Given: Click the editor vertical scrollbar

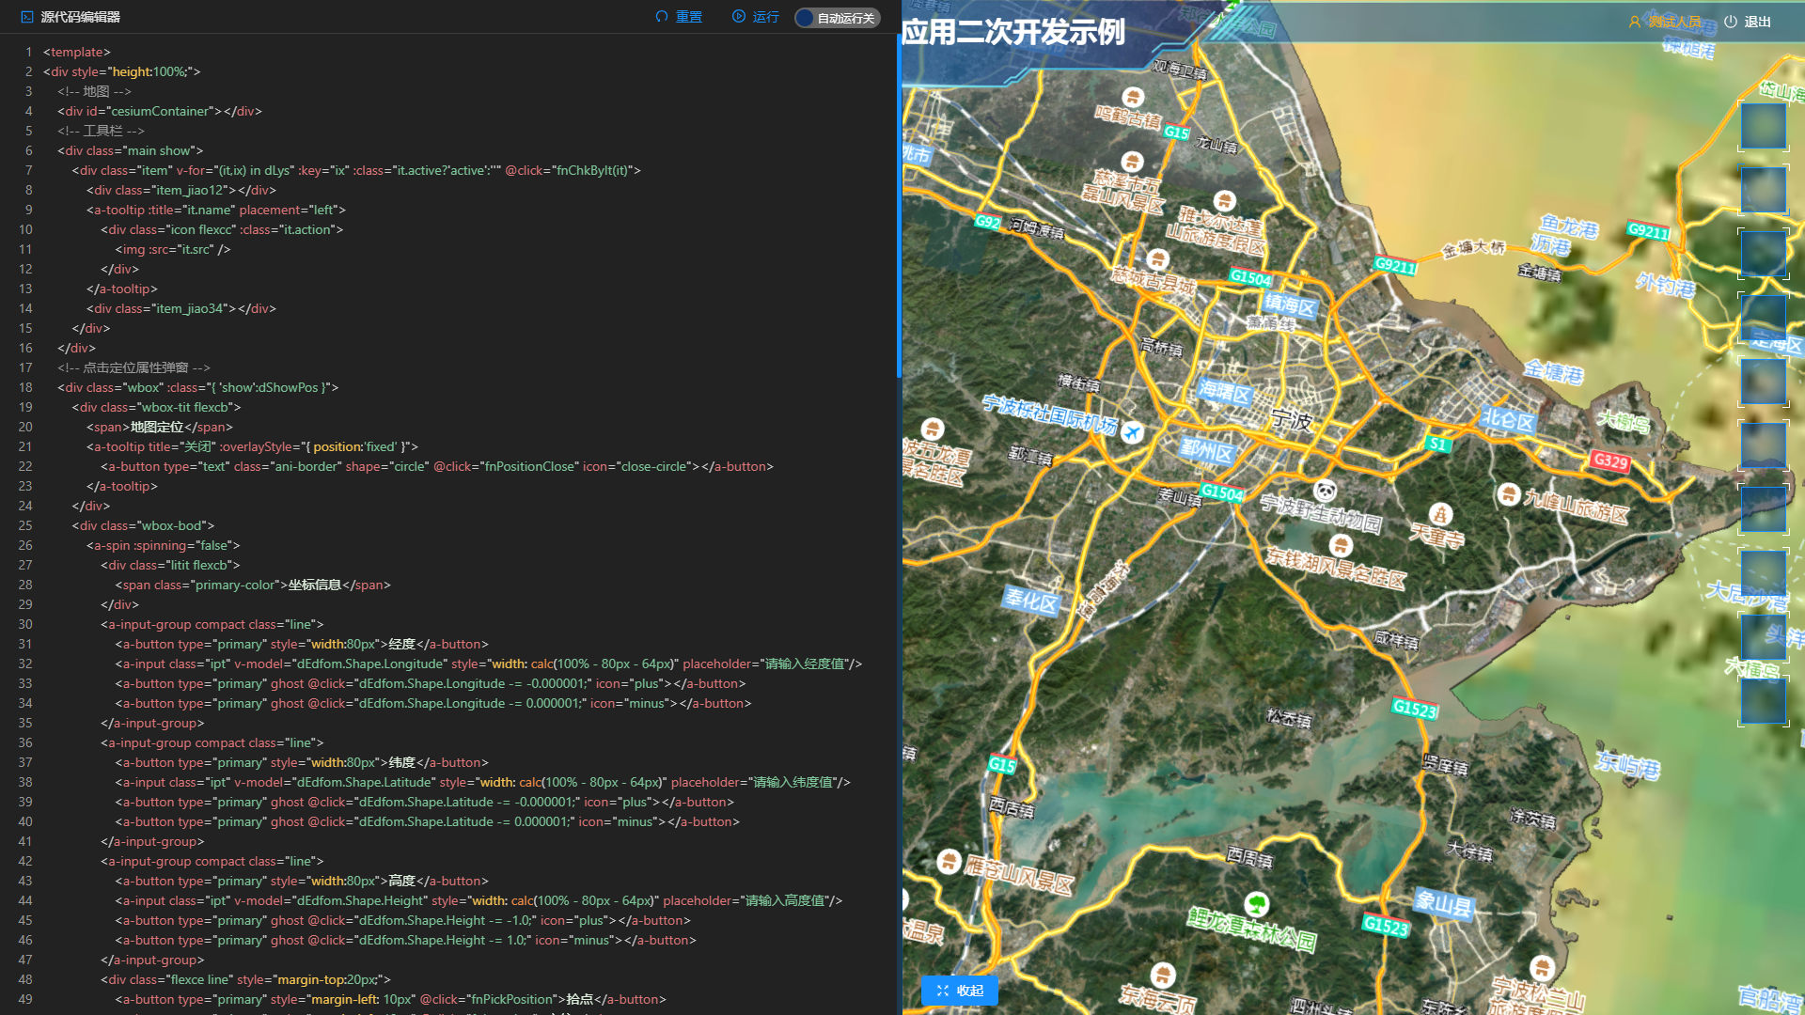Looking at the screenshot, I should click(898, 207).
